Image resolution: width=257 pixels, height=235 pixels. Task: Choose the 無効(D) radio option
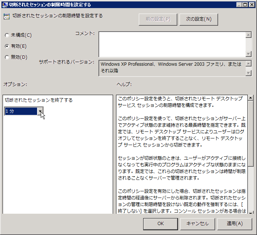7,57
